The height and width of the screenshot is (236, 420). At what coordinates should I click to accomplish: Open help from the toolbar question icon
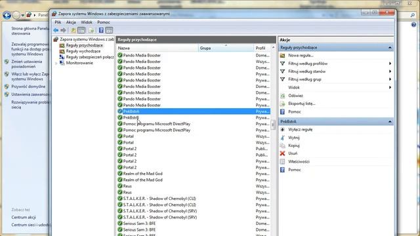(101, 30)
